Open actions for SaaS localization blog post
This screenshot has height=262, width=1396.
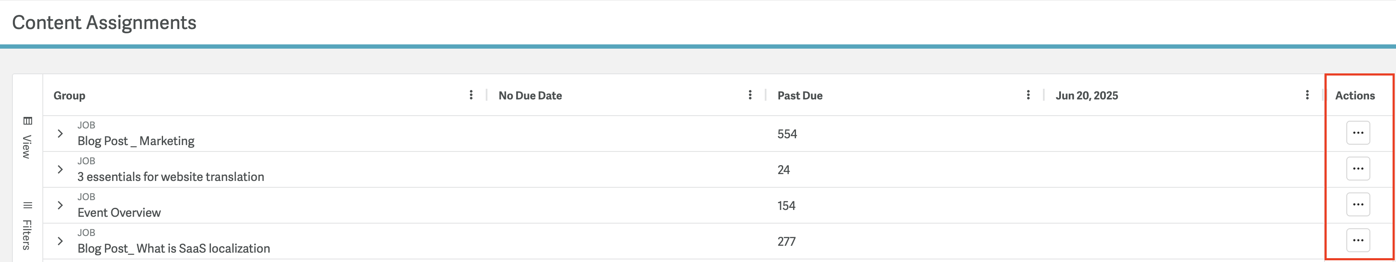1358,240
